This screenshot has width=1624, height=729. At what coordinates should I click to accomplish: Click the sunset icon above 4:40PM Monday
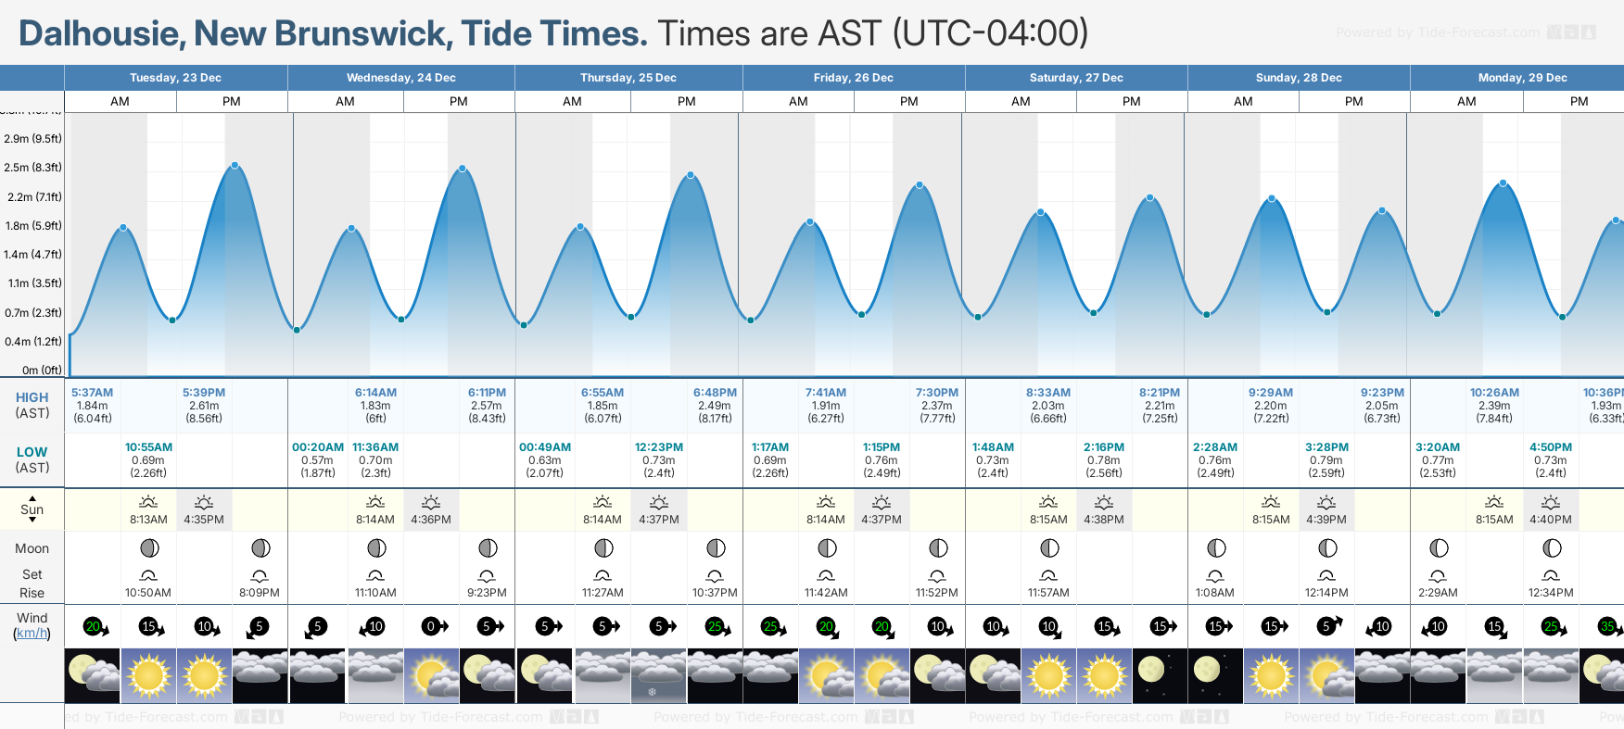tap(1551, 502)
